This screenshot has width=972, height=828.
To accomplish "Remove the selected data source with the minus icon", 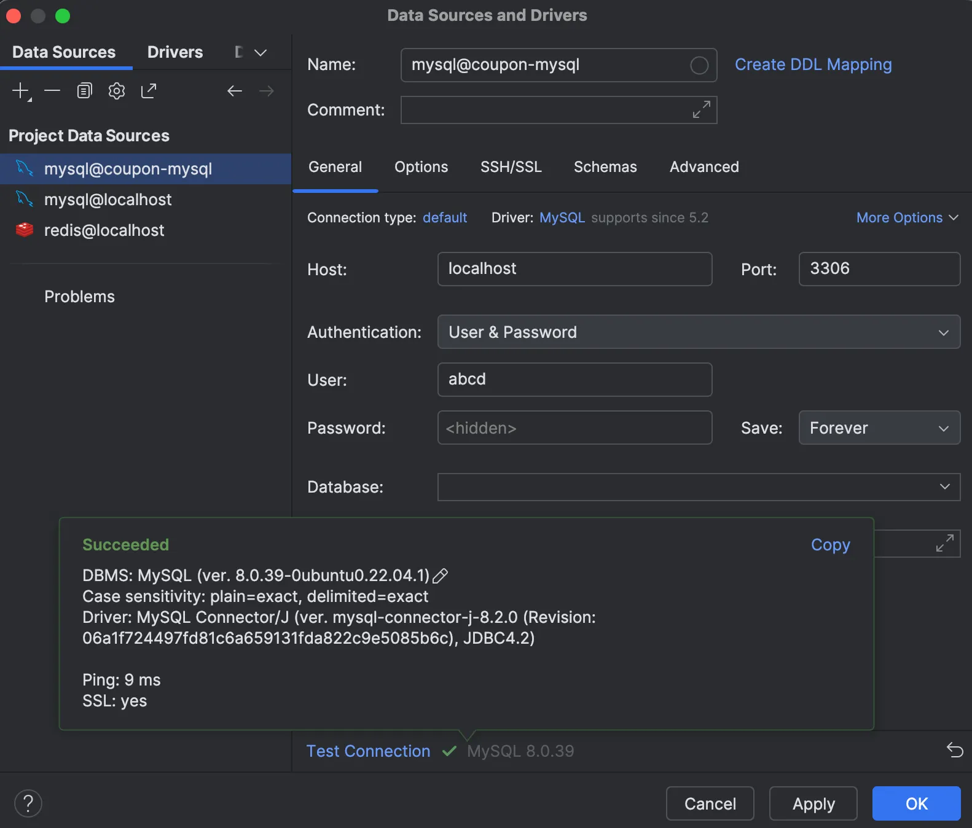I will [52, 91].
